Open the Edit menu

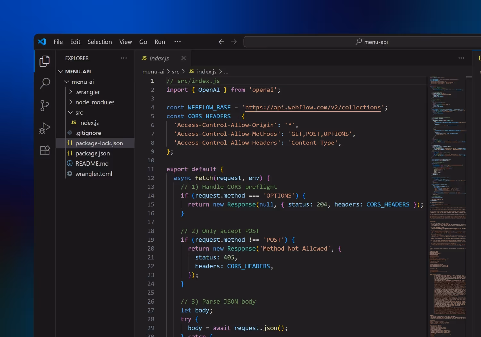pos(75,42)
